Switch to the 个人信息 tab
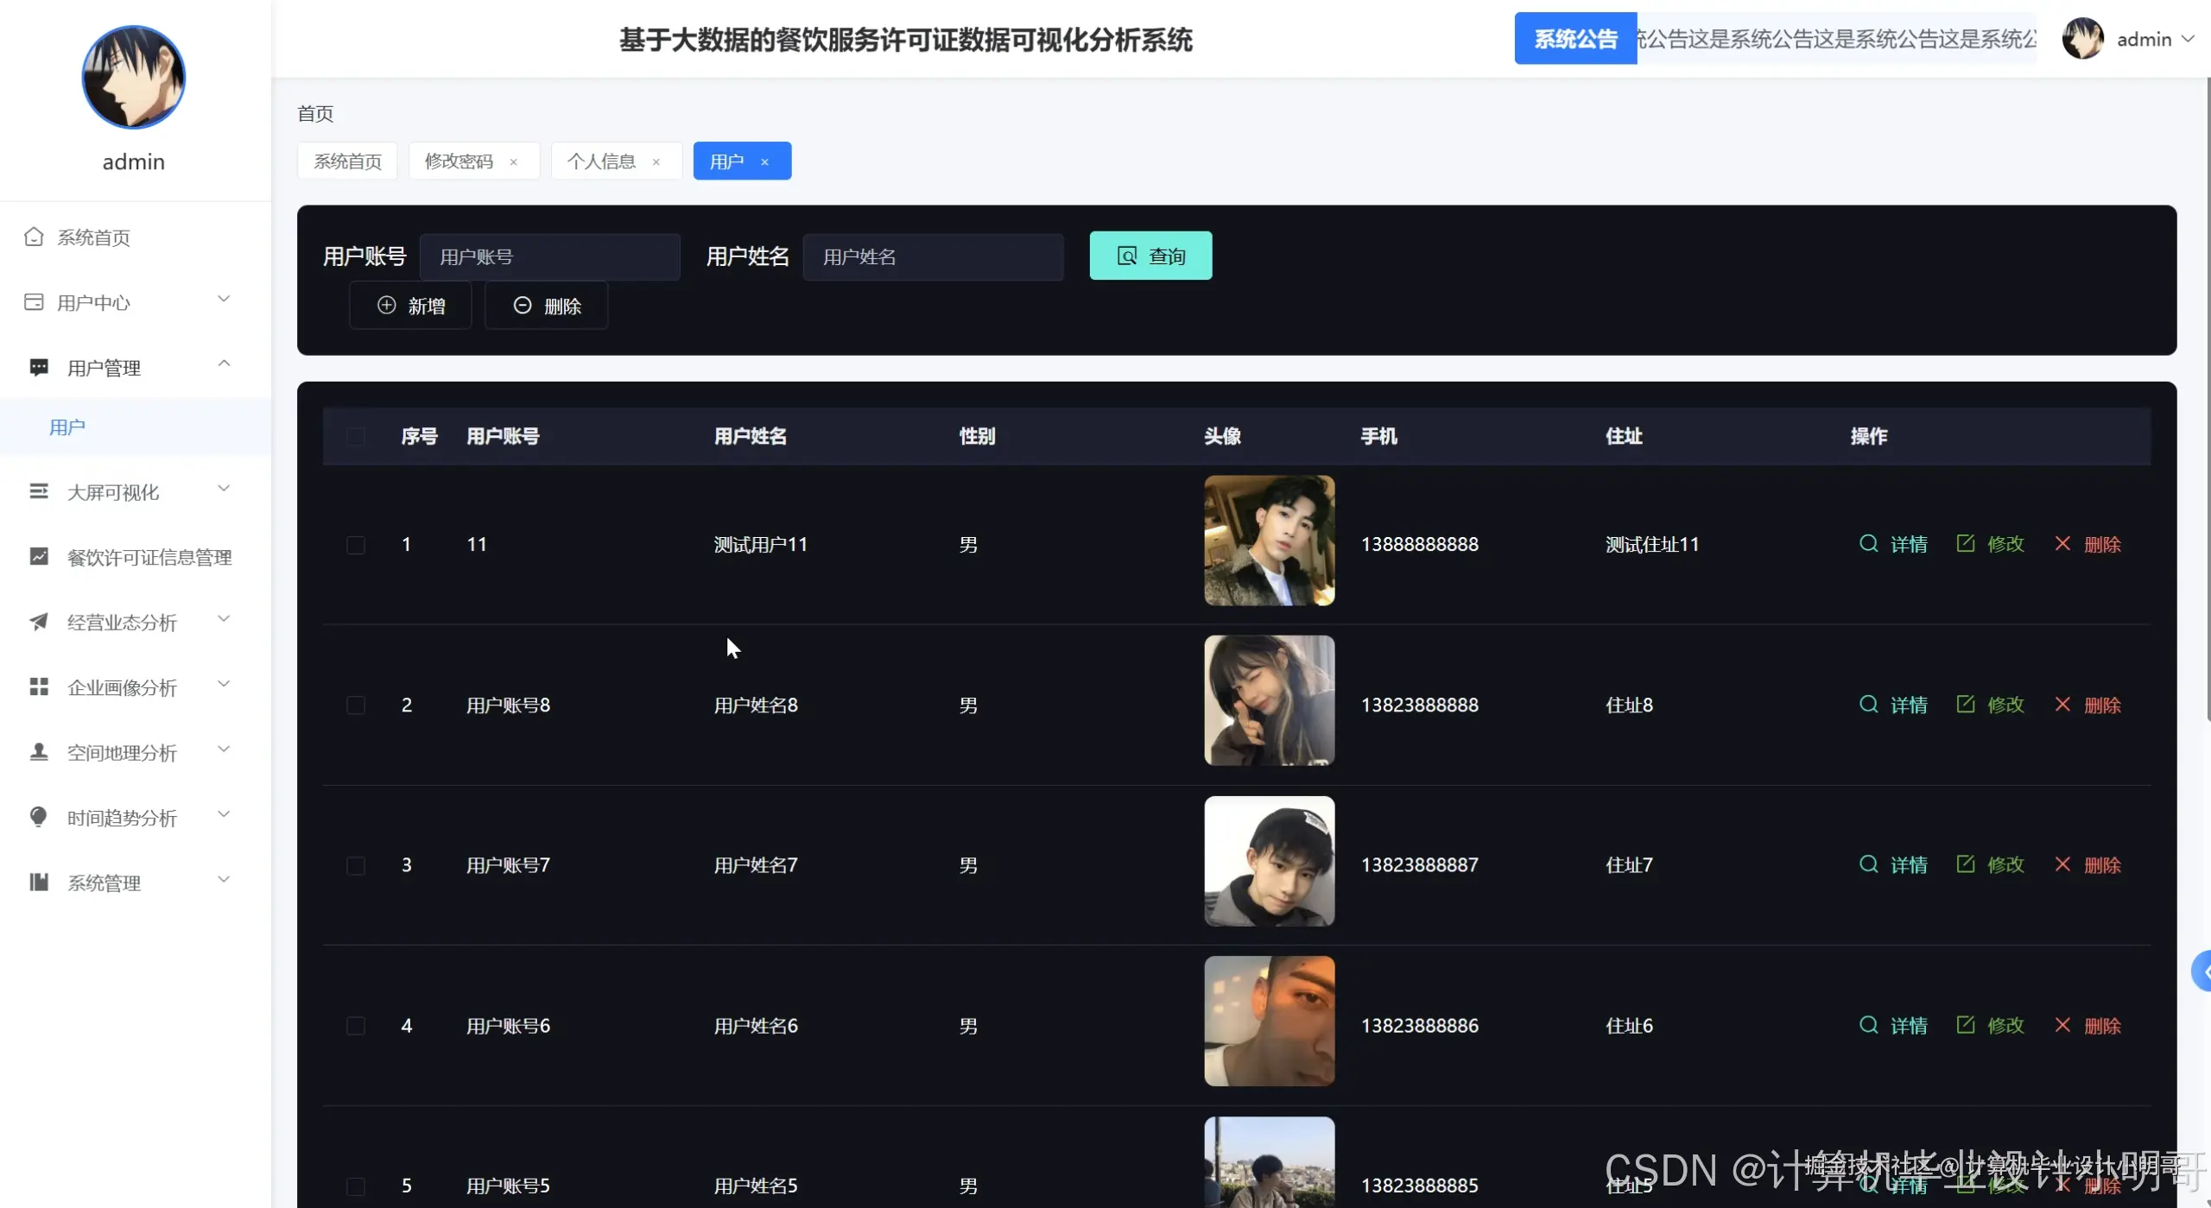The height and width of the screenshot is (1208, 2211). pyautogui.click(x=601, y=161)
